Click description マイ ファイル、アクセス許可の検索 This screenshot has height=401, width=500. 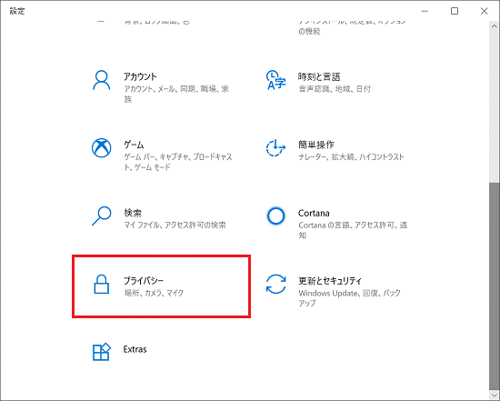175,225
